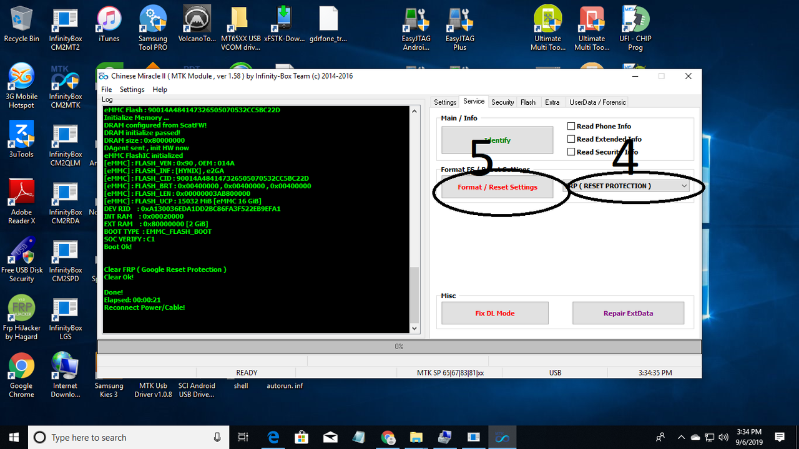The height and width of the screenshot is (449, 799).
Task: Click the USB status bar entry
Action: (555, 373)
